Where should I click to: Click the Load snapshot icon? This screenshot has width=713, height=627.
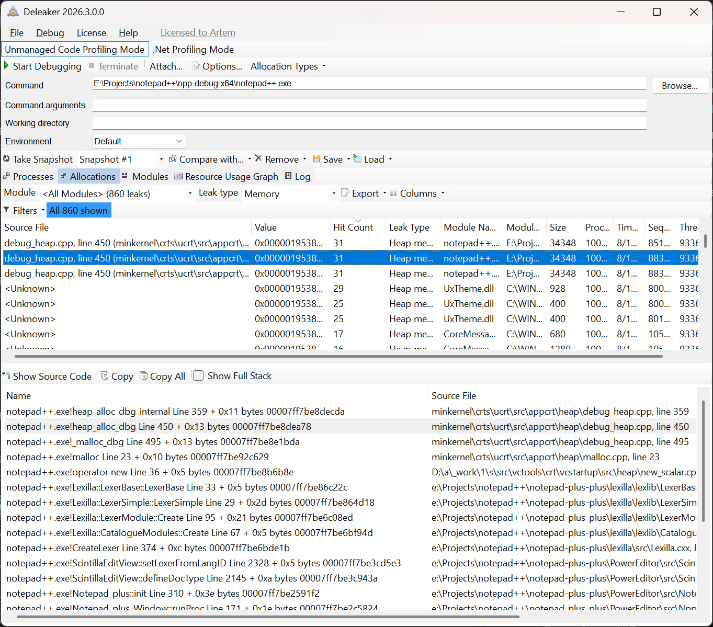357,158
